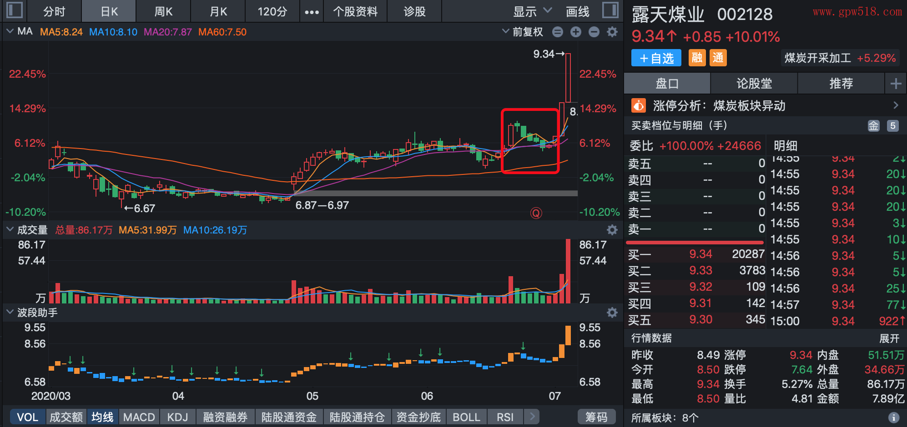The width and height of the screenshot is (907, 427).
Task: Toggle the 融 margin trading badge
Action: coord(697,58)
